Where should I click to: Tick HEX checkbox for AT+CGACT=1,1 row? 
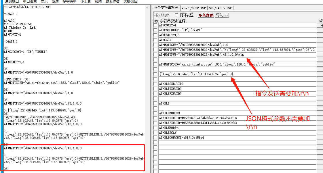(x=155, y=35)
